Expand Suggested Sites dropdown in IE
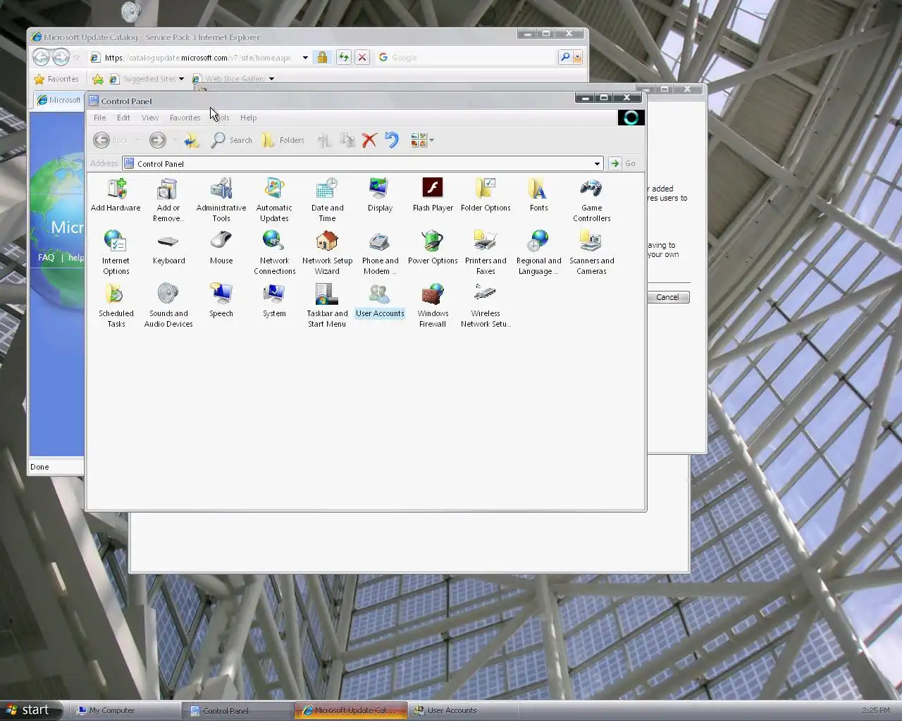This screenshot has width=902, height=721. (181, 79)
